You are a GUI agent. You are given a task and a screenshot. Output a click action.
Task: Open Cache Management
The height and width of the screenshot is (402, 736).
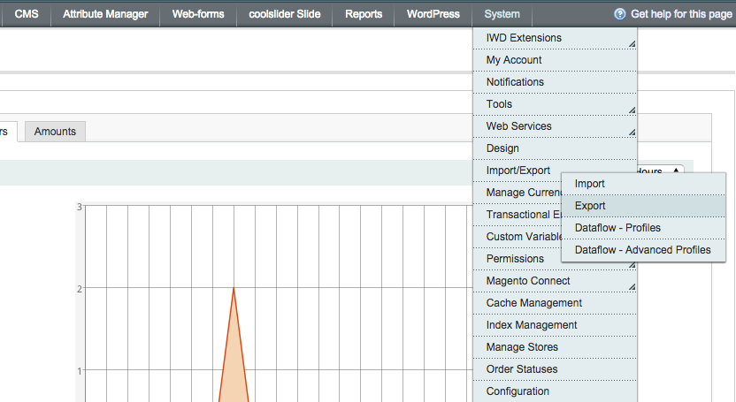(x=555, y=303)
